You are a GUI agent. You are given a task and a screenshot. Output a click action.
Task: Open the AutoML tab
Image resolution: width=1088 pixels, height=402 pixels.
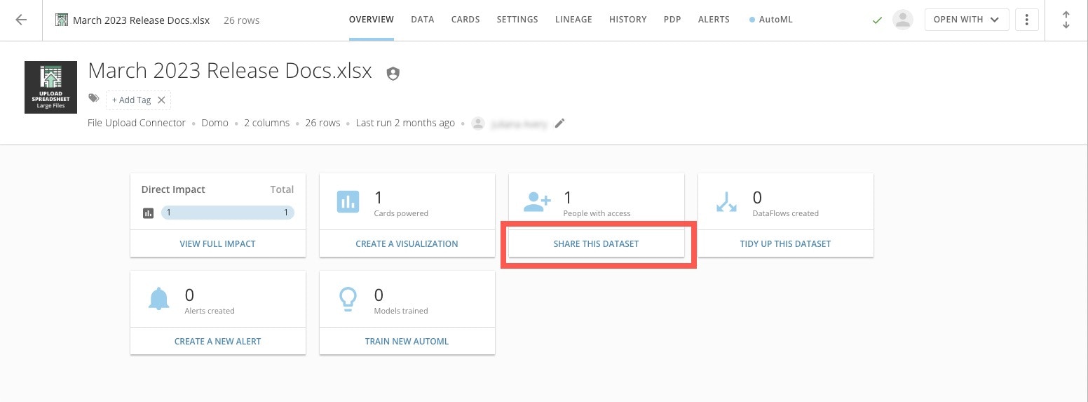tap(771, 20)
